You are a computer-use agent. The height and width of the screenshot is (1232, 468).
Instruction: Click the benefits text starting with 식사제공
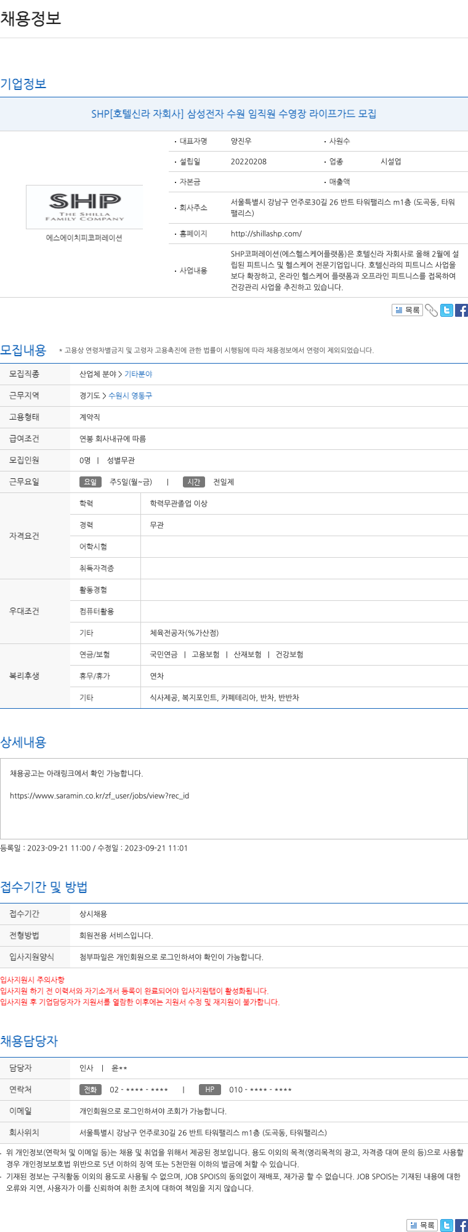[225, 698]
